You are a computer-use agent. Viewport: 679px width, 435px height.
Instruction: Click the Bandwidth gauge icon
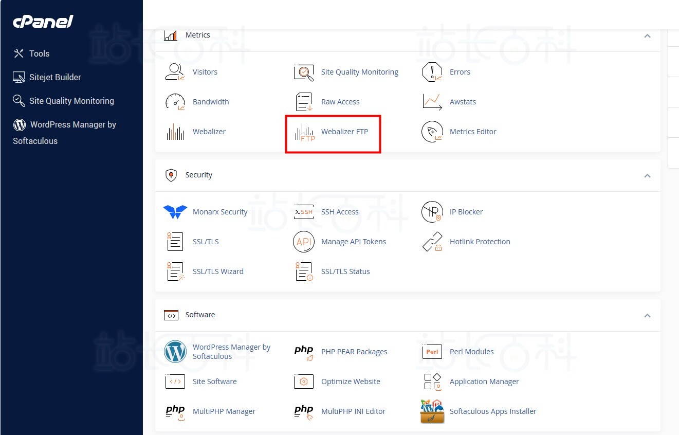(175, 102)
